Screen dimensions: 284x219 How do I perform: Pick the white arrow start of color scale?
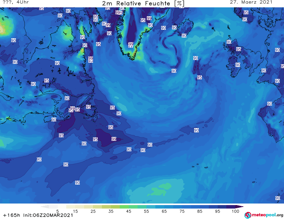tap(45, 207)
